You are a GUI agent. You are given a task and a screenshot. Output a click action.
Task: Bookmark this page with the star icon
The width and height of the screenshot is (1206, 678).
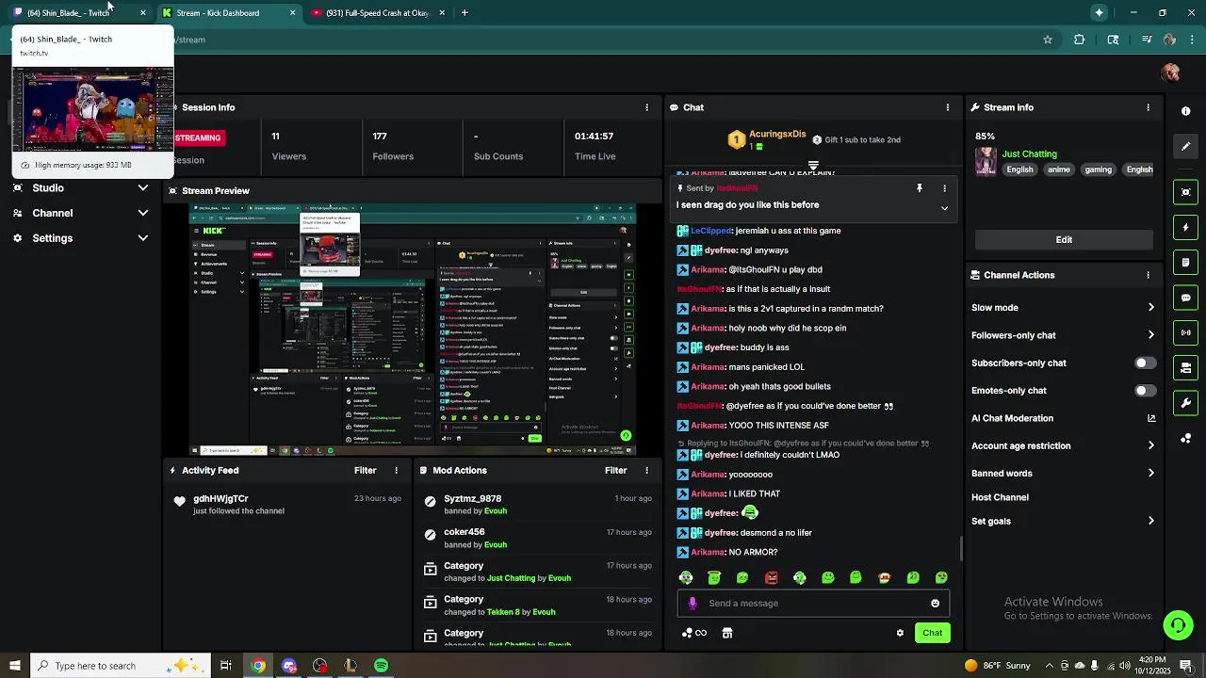point(1047,40)
